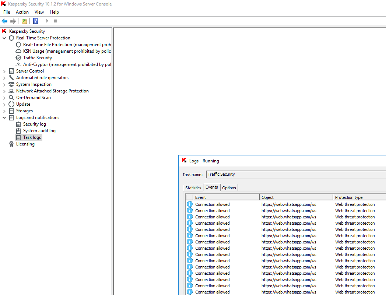The height and width of the screenshot is (295, 386).
Task: Click the Task name field showing Traffic Security
Action: [x=296, y=174]
